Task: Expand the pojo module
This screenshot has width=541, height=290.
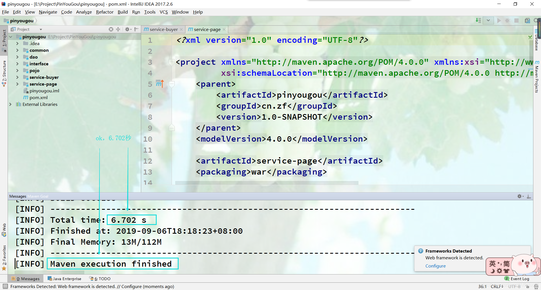Action: (x=17, y=71)
